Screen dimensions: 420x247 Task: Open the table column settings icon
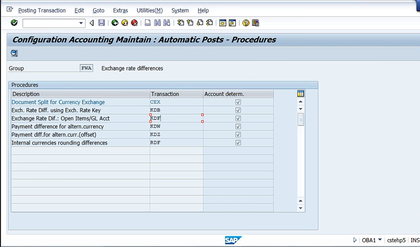[x=300, y=94]
